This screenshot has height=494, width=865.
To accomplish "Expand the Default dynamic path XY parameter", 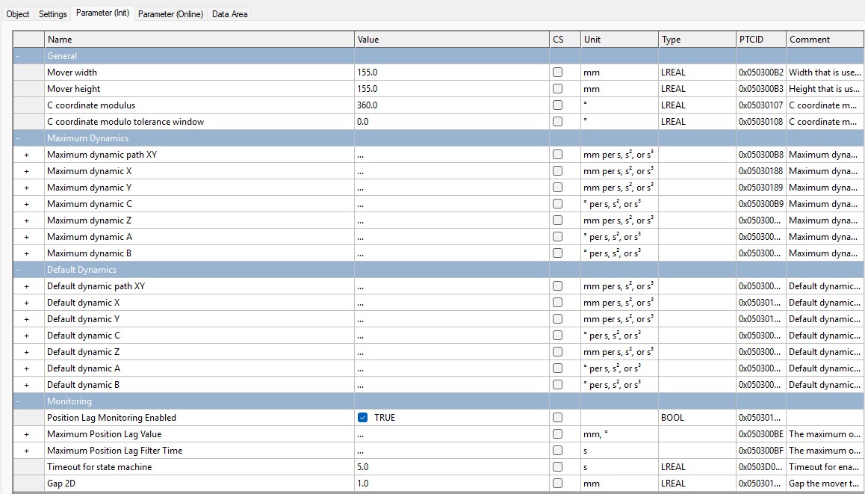I will pyautogui.click(x=27, y=285).
